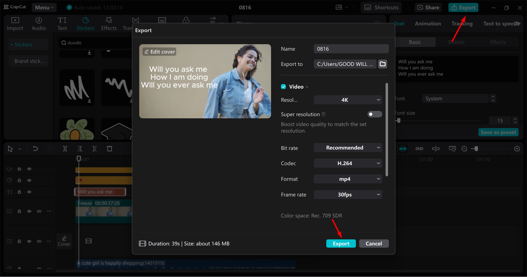527x277 pixels.
Task: Open the Resolution dropdown showing 4K
Action: [348, 100]
